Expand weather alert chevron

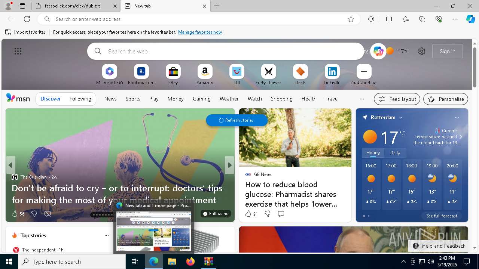pos(461,137)
